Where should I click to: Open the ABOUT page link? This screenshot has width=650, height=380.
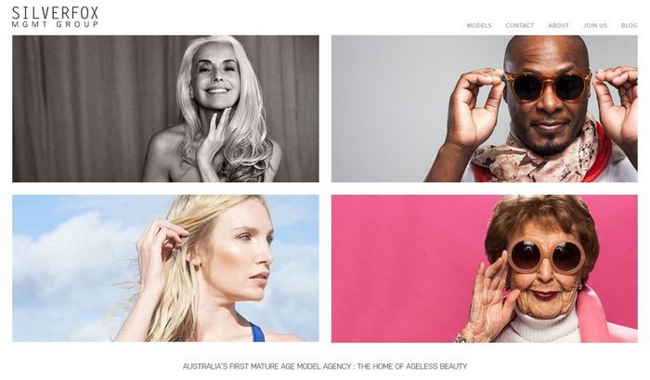[x=558, y=25]
